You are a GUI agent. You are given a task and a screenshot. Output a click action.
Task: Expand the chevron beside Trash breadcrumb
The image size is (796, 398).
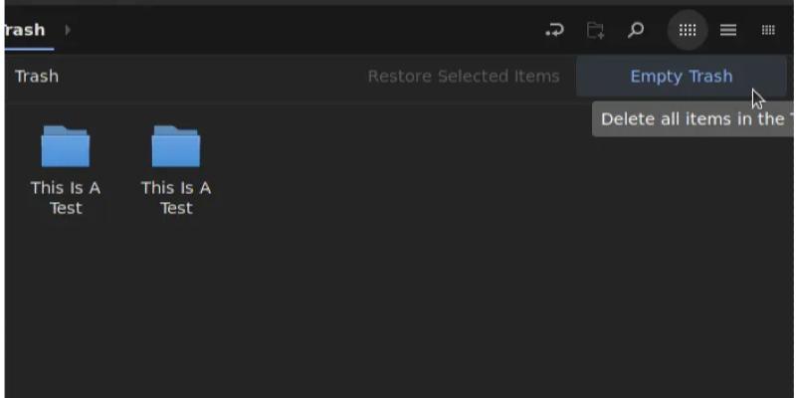click(68, 30)
